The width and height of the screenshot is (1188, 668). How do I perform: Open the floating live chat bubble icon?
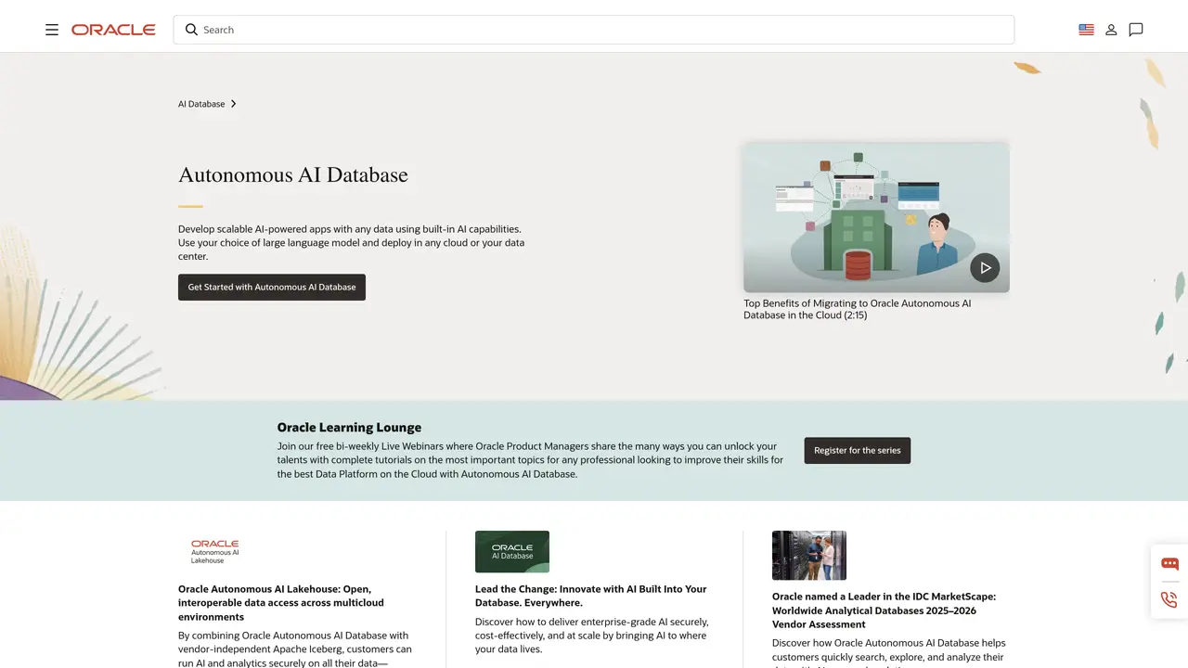click(1169, 563)
